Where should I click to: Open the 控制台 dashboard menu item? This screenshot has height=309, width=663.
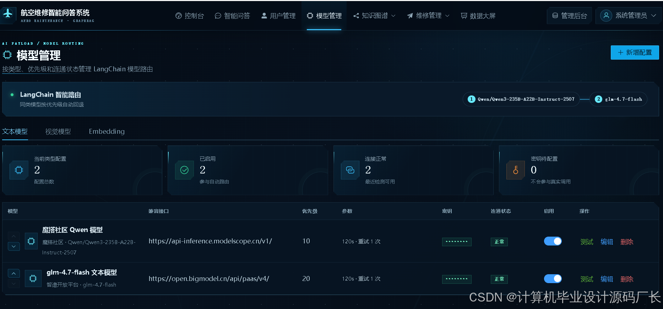[x=190, y=16]
